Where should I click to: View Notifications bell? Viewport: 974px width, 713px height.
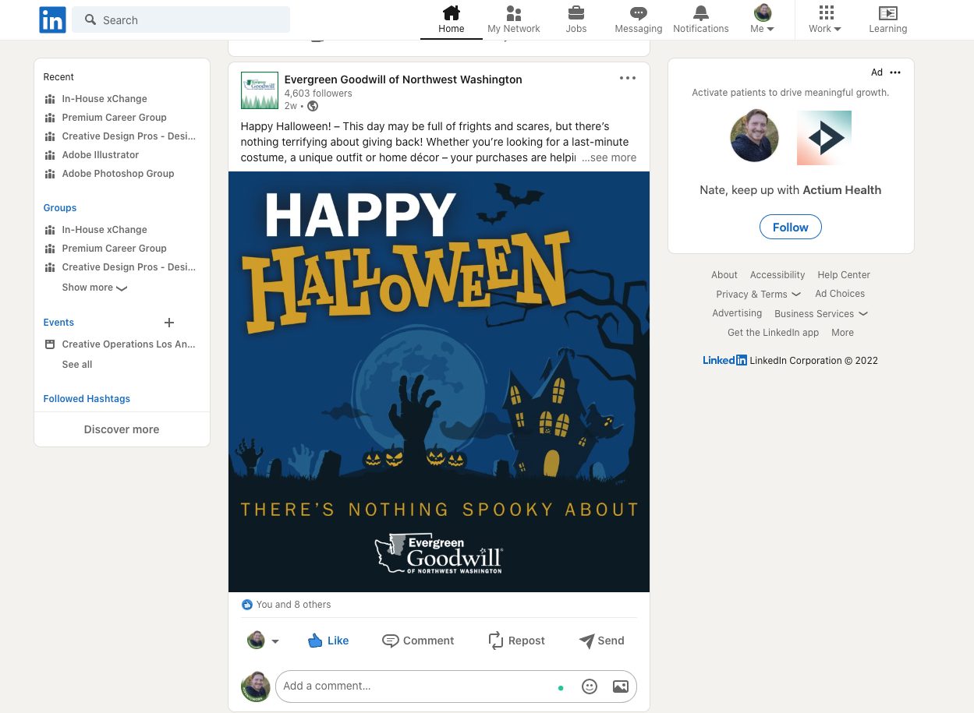pyautogui.click(x=700, y=20)
